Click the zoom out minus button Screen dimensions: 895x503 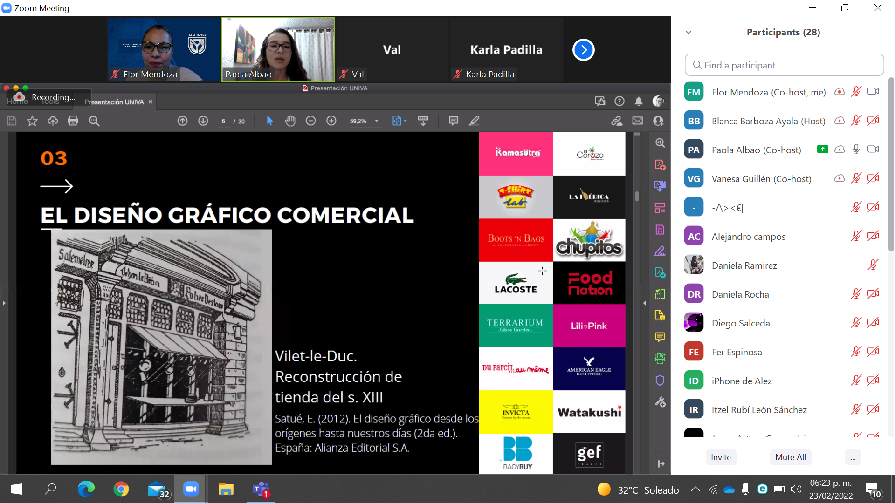click(311, 121)
